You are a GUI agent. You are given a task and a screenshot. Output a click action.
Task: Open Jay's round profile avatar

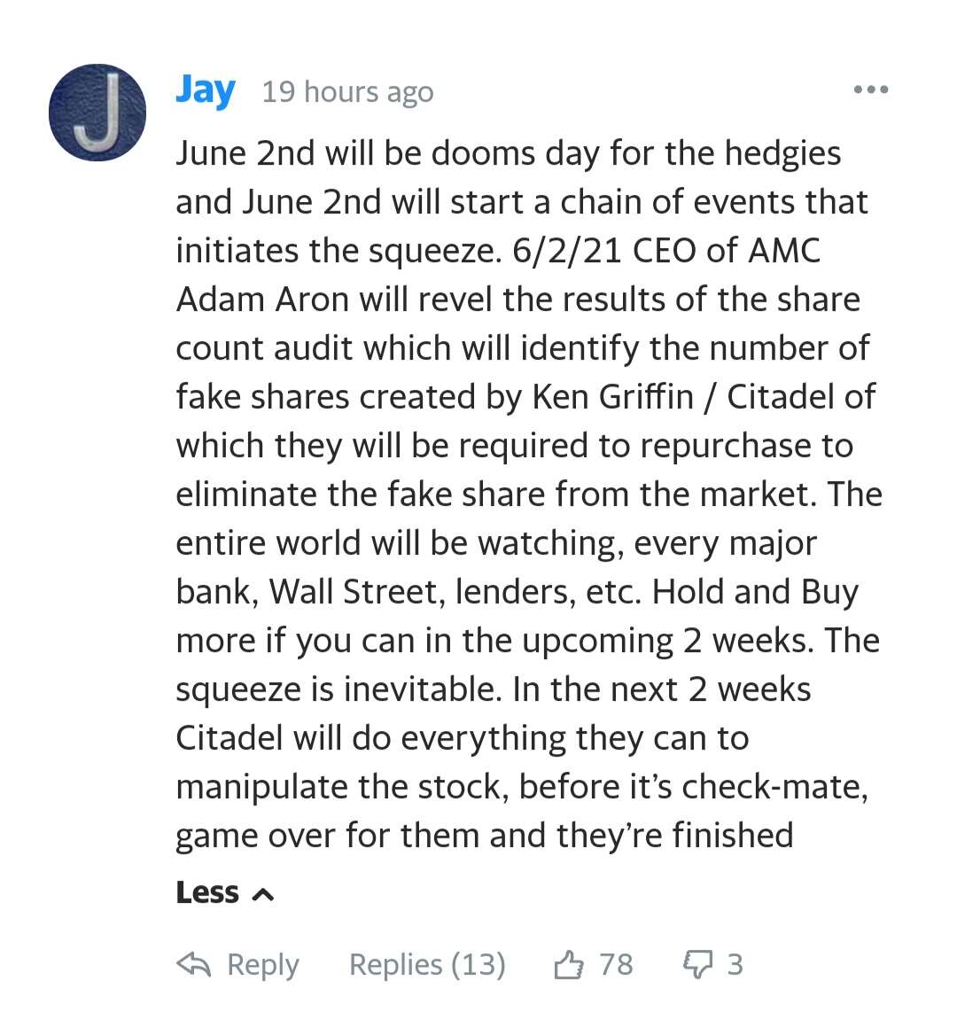point(97,113)
